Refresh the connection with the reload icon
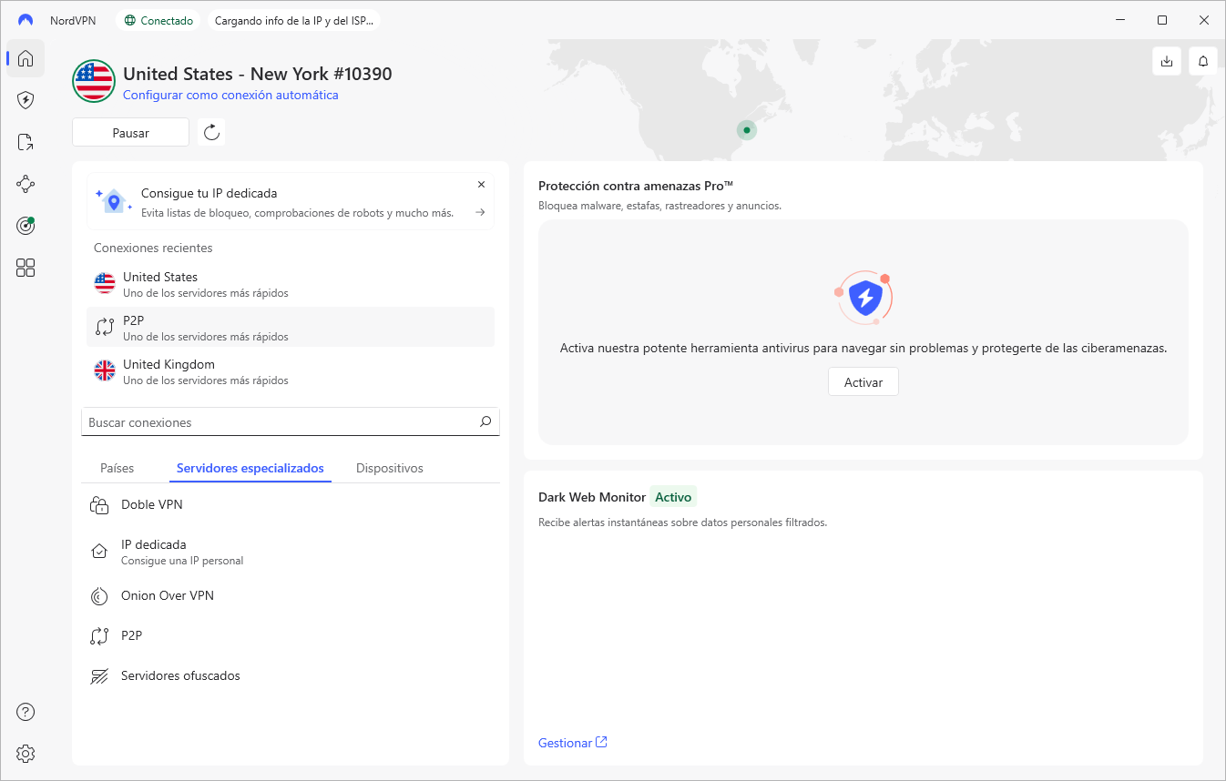 coord(210,131)
